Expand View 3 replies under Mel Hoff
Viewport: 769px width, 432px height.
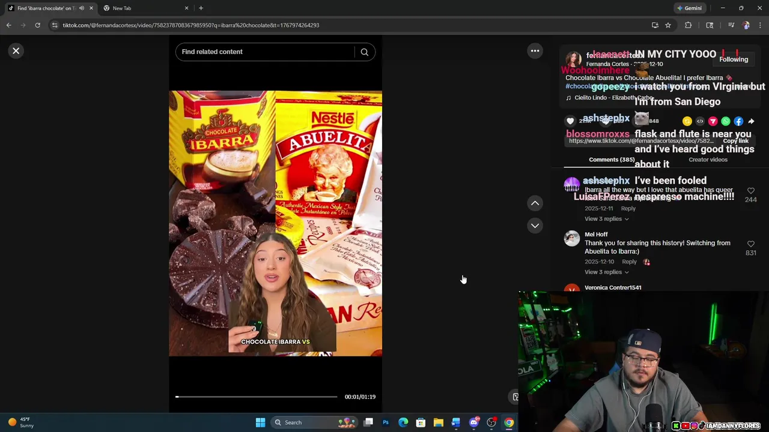[x=606, y=272]
